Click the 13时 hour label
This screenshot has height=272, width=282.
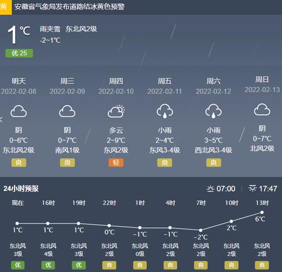pyautogui.click(x=262, y=203)
